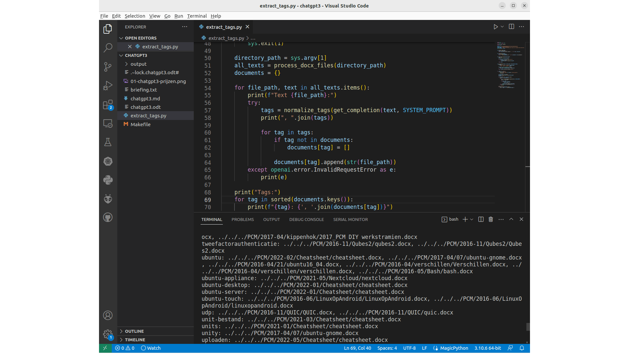Screen dimensions: 629x354
Task: Open the Run and Debug view
Action: 108,86
